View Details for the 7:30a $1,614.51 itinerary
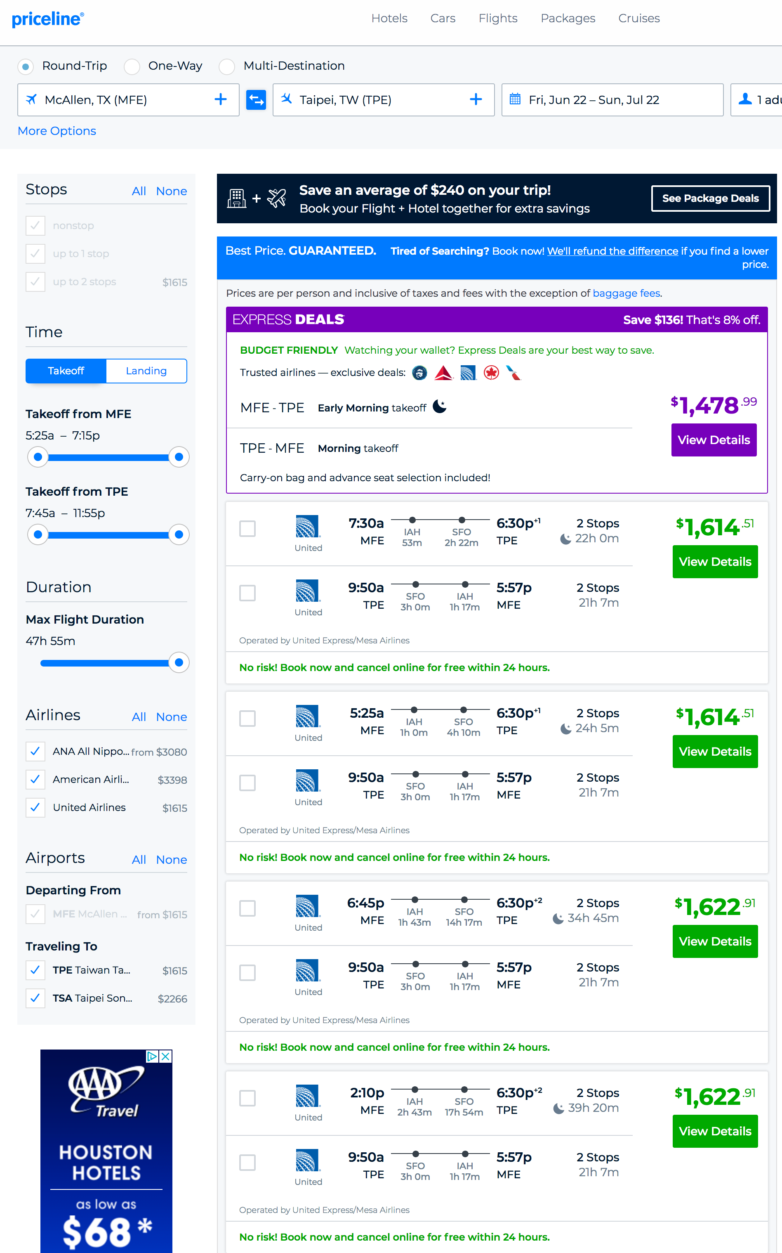782x1253 pixels. (x=715, y=562)
